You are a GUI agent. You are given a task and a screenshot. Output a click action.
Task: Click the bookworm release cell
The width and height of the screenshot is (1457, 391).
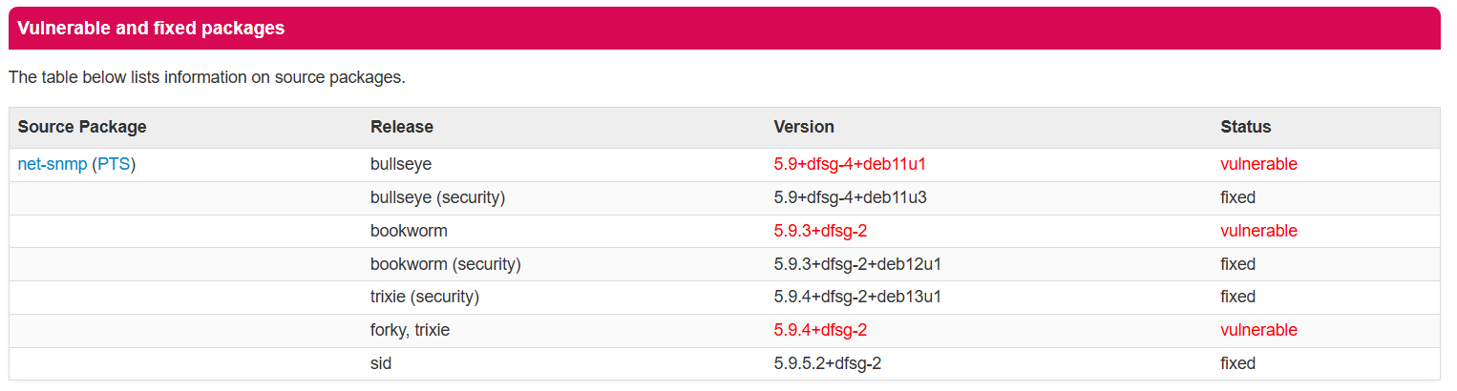409,231
